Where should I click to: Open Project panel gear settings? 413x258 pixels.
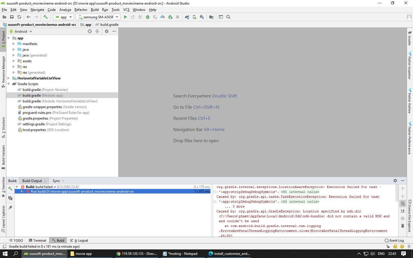coord(107,31)
